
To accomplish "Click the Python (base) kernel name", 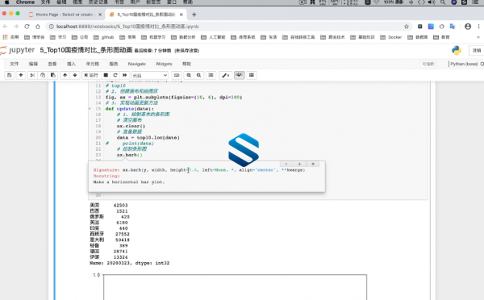I will click(464, 64).
